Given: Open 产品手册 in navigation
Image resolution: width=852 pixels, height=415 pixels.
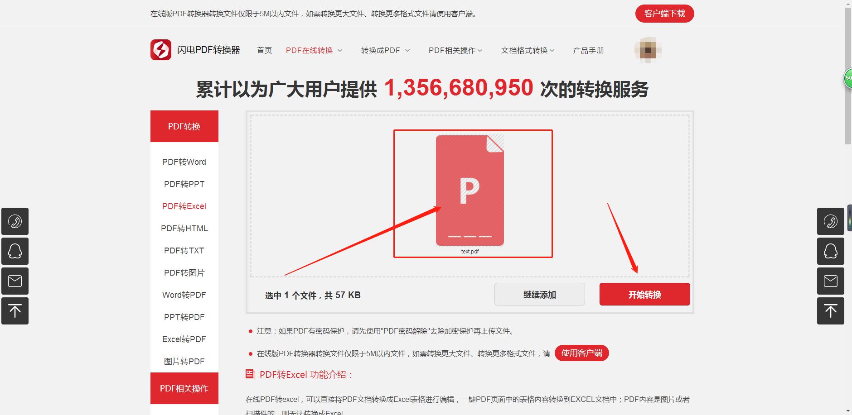Looking at the screenshot, I should point(588,50).
